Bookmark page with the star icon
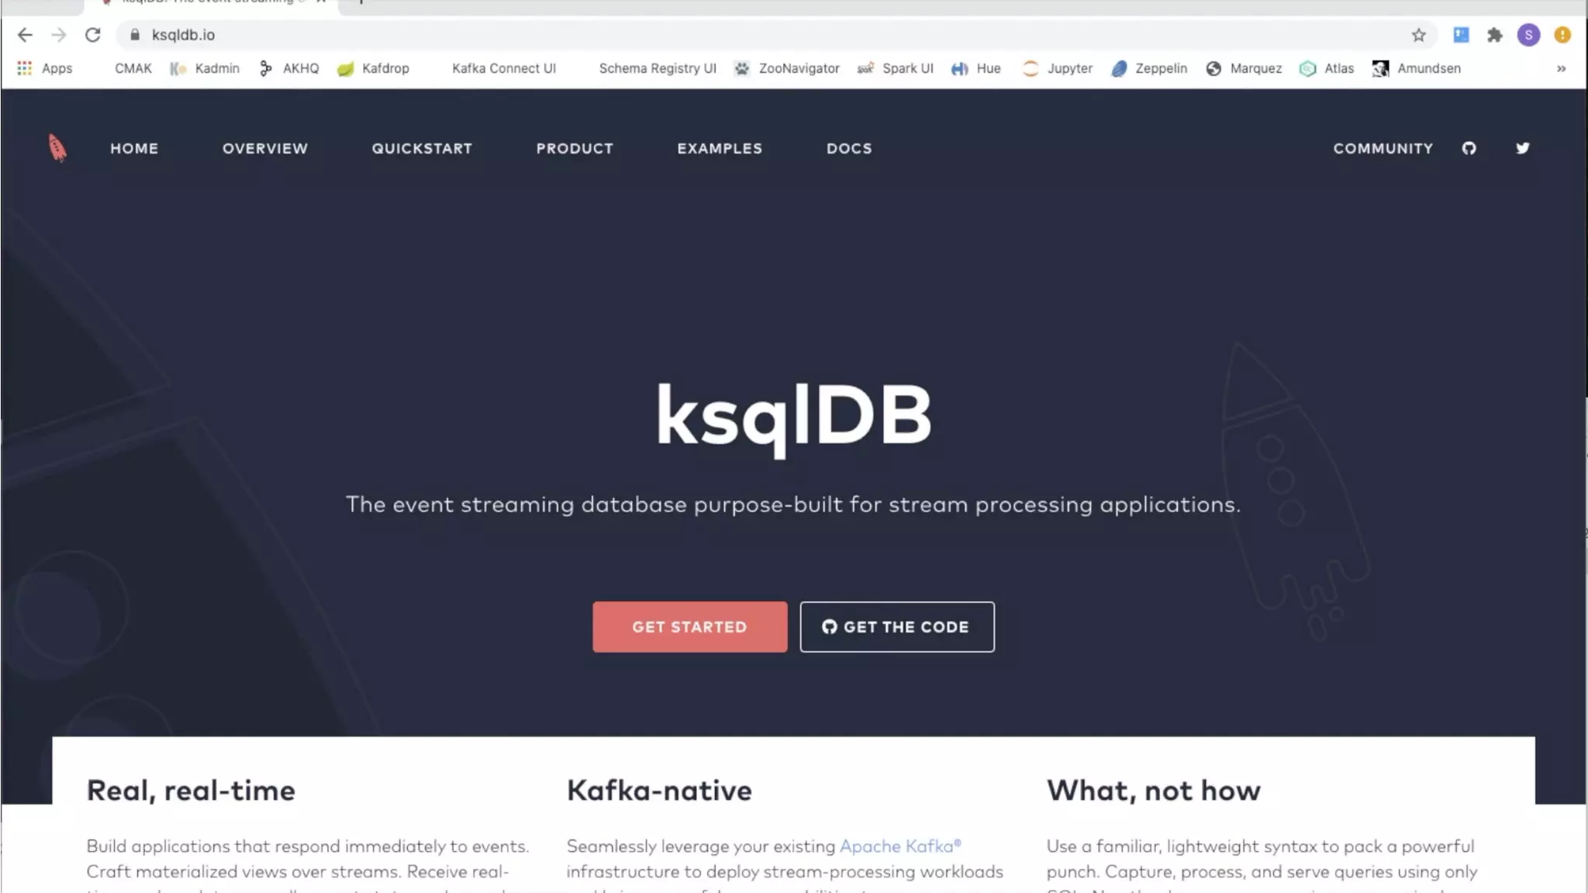1588x893 pixels. point(1418,35)
